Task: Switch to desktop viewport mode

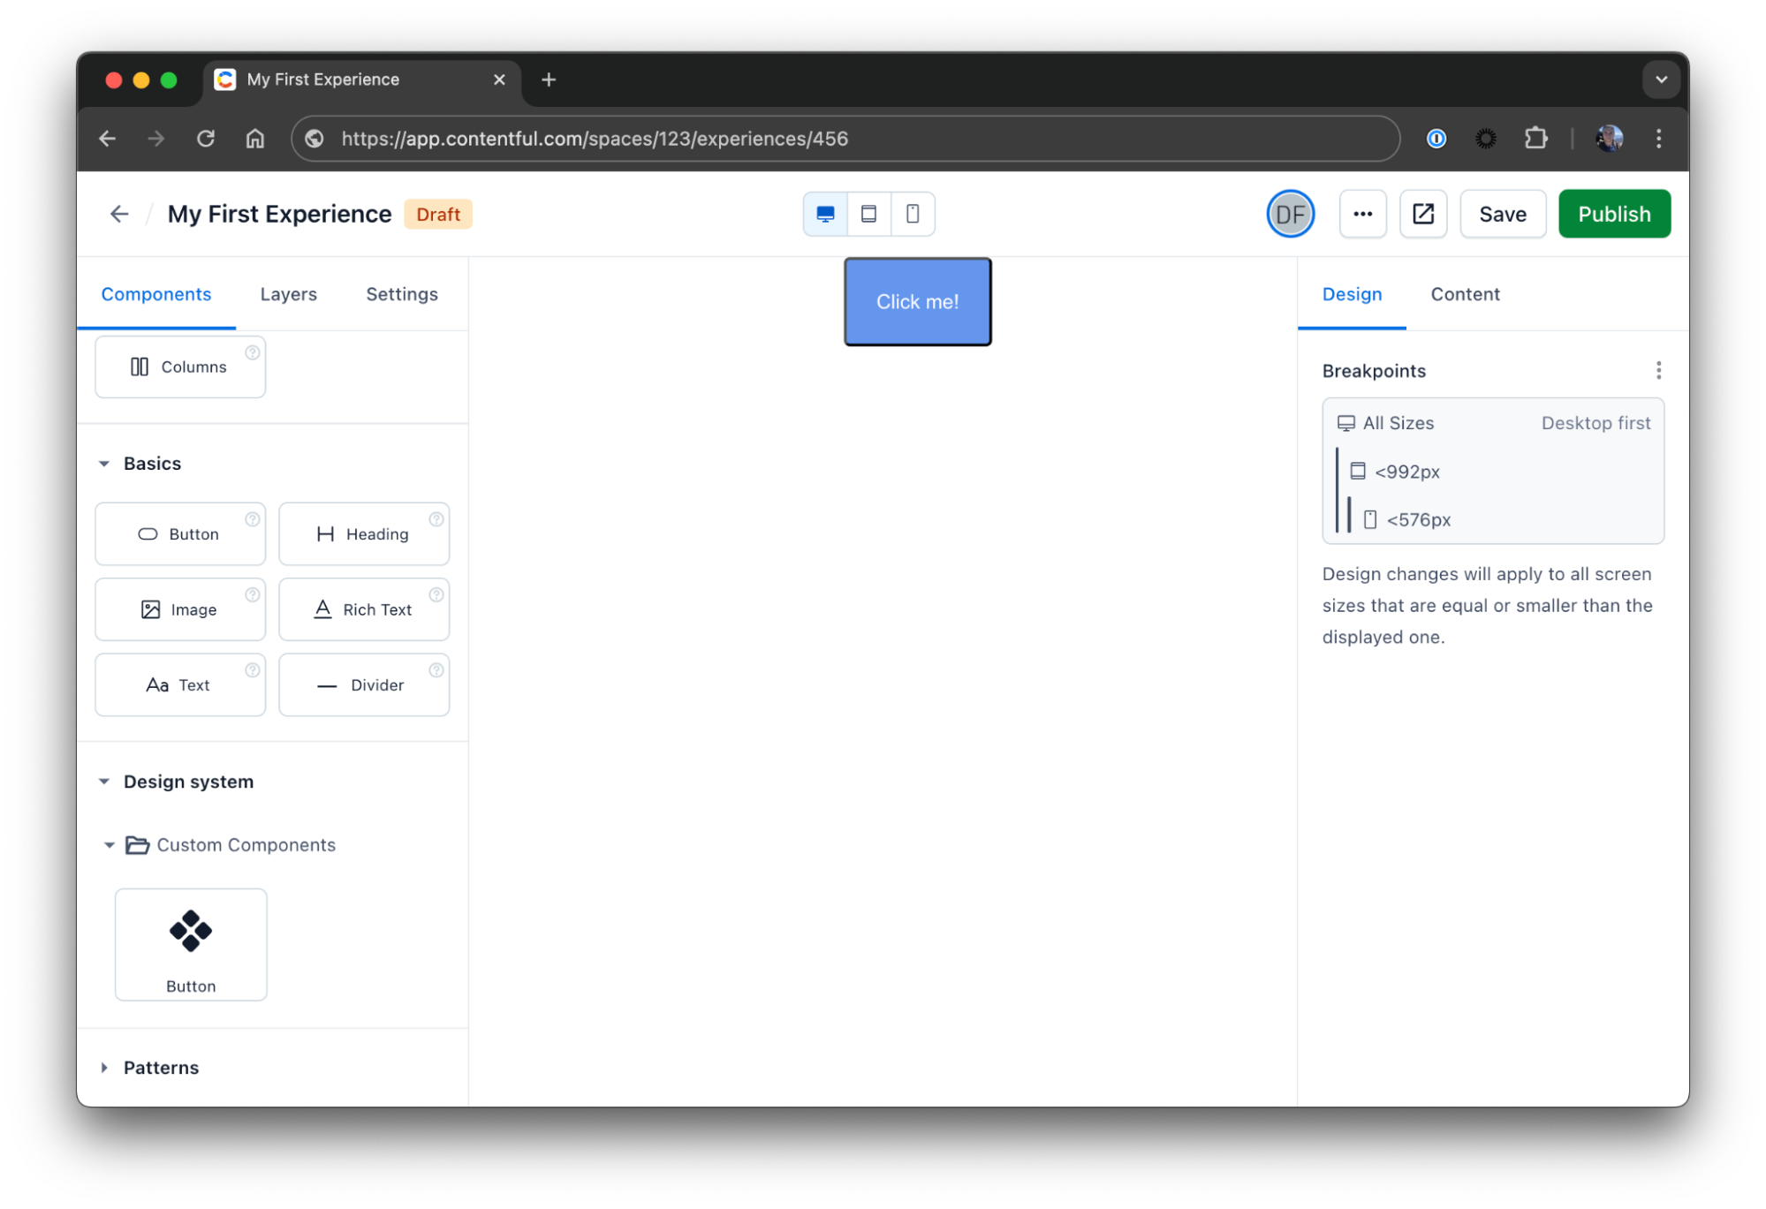Action: tap(825, 214)
